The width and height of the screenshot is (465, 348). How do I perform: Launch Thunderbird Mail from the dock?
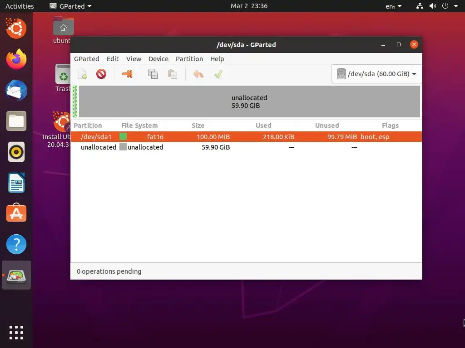pyautogui.click(x=16, y=90)
